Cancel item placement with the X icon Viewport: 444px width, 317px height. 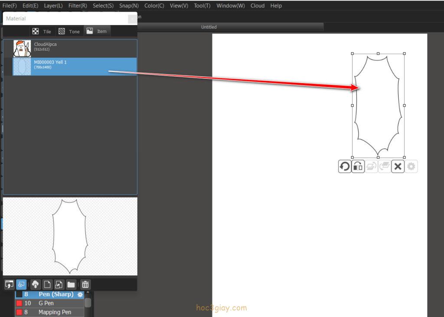pos(398,166)
